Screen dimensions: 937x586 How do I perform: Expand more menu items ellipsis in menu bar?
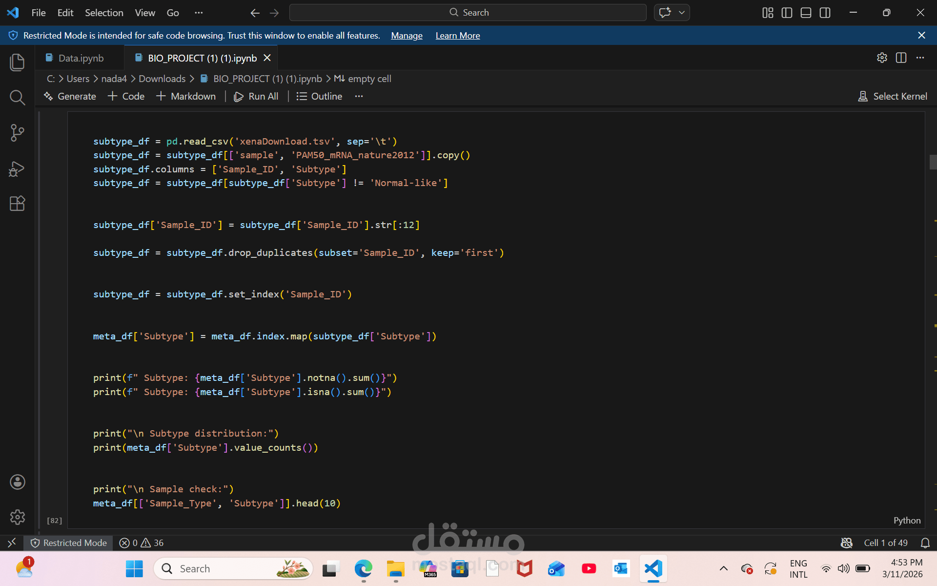199,13
